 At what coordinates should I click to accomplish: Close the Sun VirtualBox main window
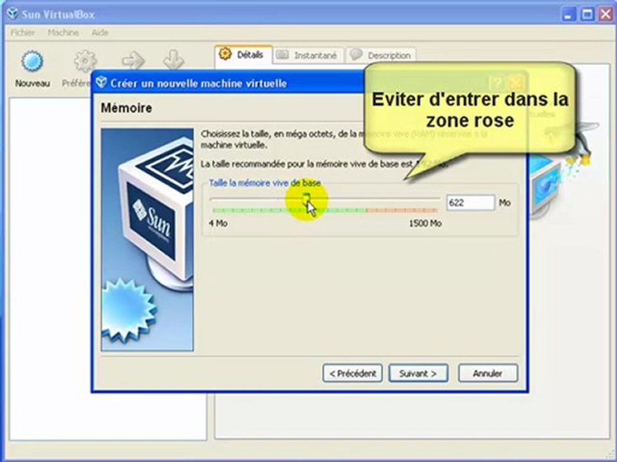(606, 15)
